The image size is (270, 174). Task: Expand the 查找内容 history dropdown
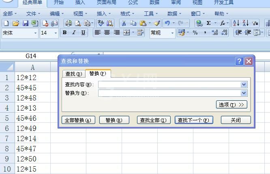pos(244,85)
